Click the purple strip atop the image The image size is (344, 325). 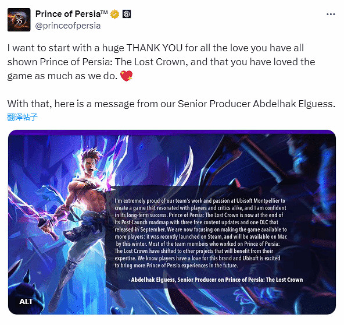172,132
